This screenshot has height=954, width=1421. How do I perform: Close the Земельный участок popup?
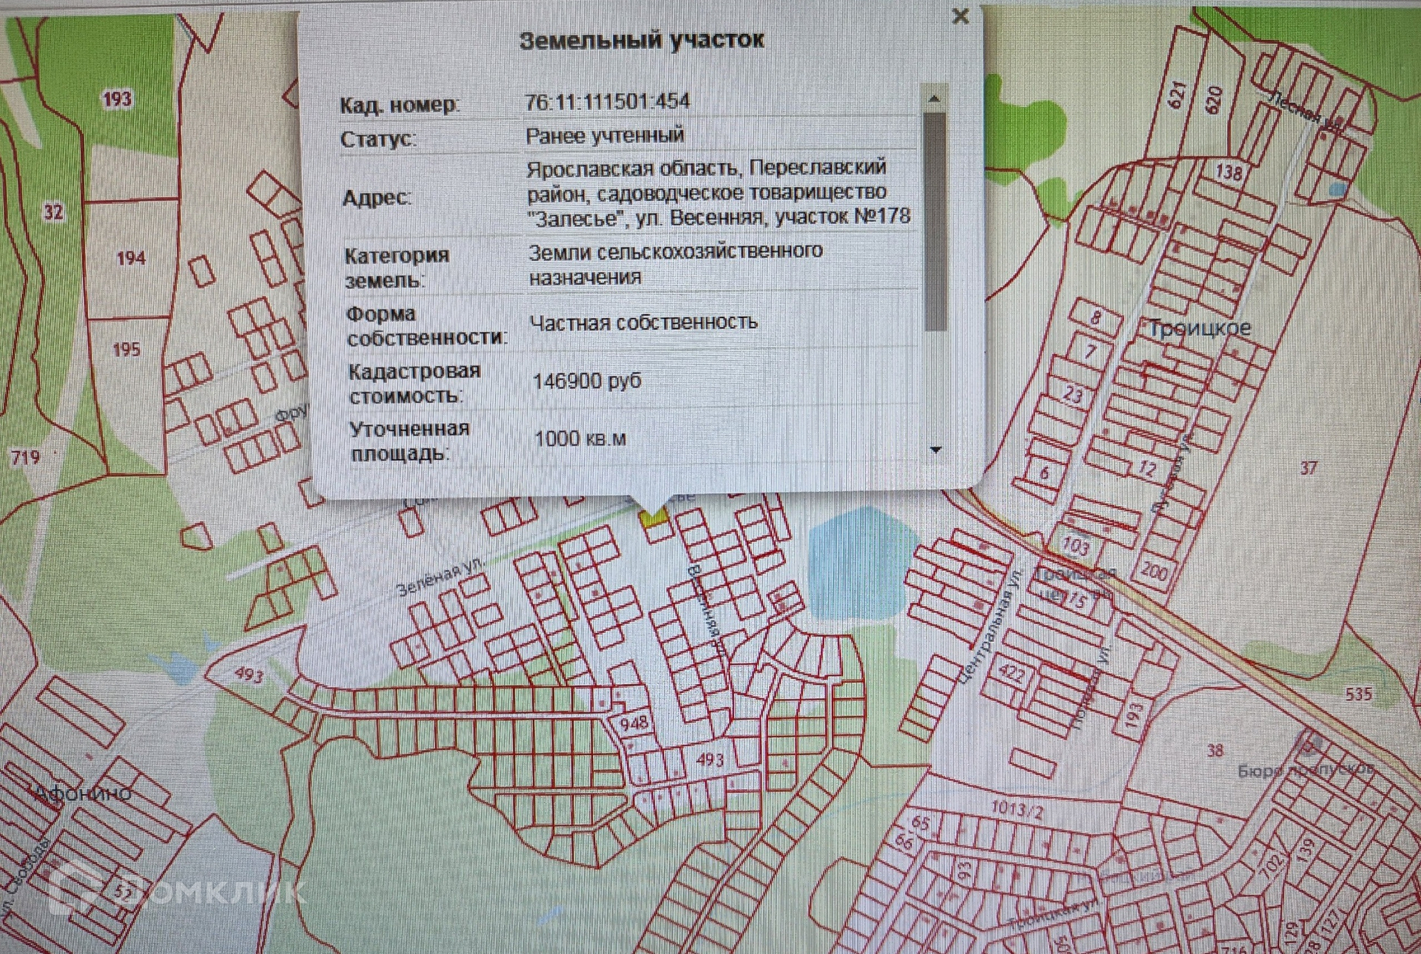point(960,16)
